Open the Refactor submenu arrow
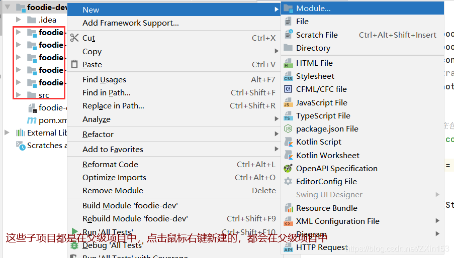454x258 pixels. click(276, 134)
